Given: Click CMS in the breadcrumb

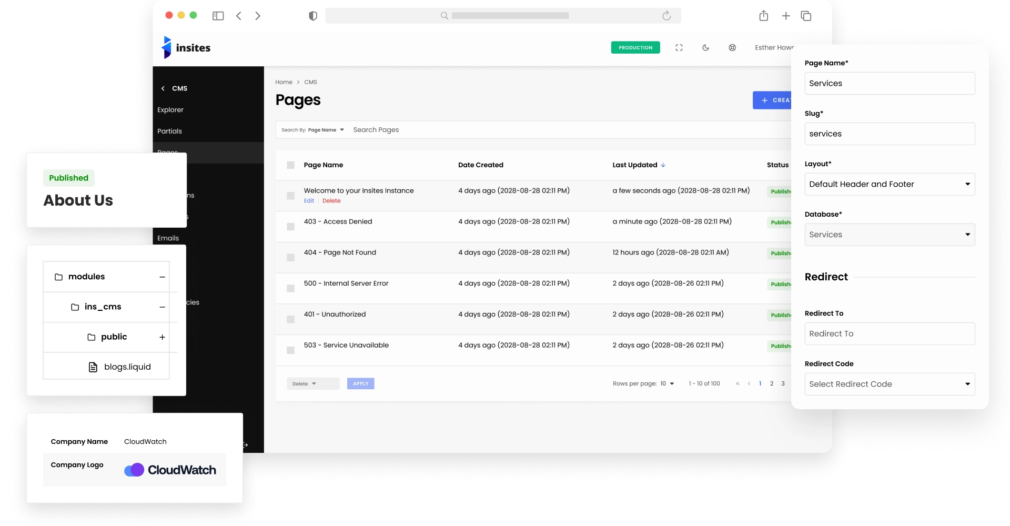Looking at the screenshot, I should click(310, 82).
